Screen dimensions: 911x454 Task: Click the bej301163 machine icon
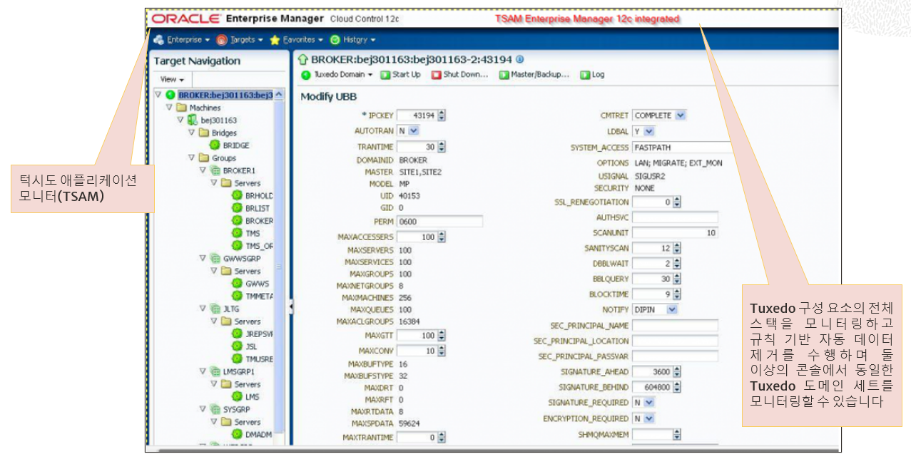click(x=193, y=120)
